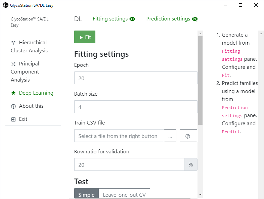Screen dimensions: 264x199
Task: Toggle Prediction settings hidden-eye icon
Action: (x=195, y=19)
